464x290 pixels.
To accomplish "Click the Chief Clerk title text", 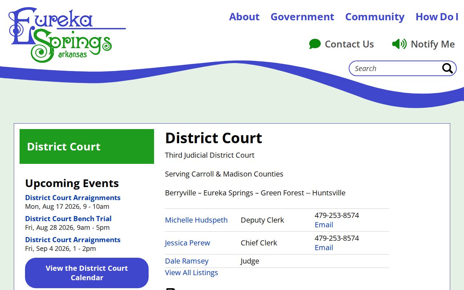I will coord(259,243).
